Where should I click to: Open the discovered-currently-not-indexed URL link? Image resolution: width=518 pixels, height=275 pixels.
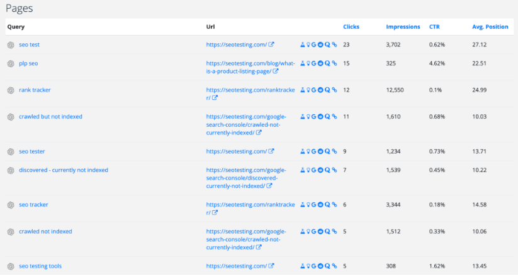[x=245, y=178]
